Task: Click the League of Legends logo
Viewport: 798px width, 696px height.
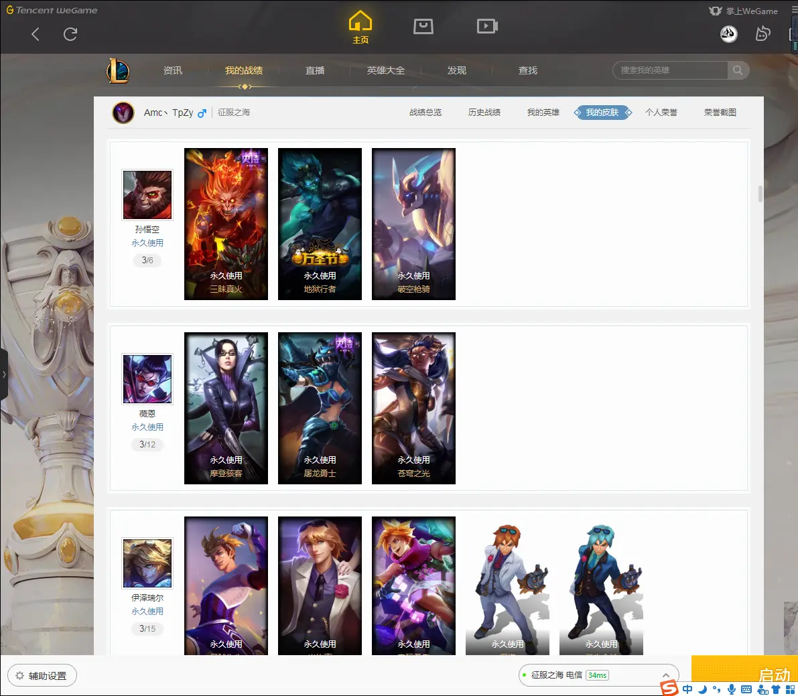Action: pos(118,71)
